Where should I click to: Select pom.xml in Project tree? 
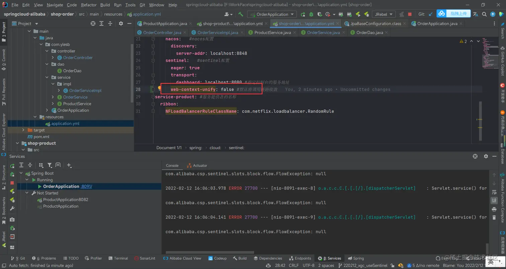click(x=41, y=137)
